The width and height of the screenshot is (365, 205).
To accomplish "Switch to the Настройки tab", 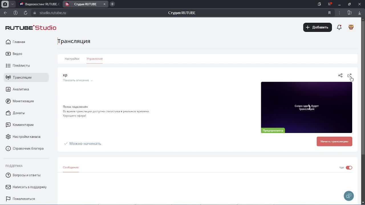I will click(72, 59).
